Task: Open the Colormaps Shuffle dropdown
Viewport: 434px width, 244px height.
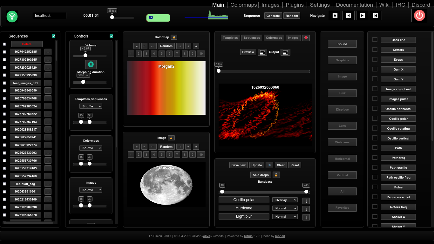Action: (x=91, y=148)
